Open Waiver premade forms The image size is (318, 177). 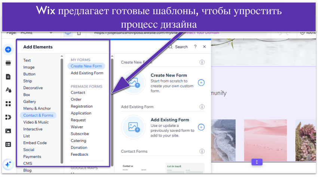[77, 127]
